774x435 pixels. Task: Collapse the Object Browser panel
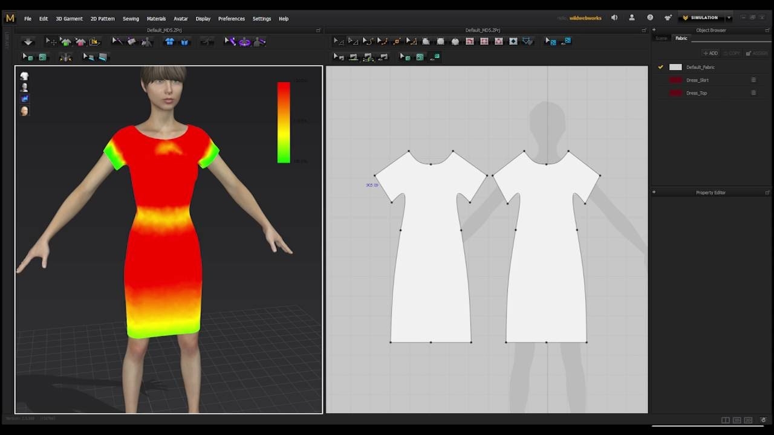point(654,30)
